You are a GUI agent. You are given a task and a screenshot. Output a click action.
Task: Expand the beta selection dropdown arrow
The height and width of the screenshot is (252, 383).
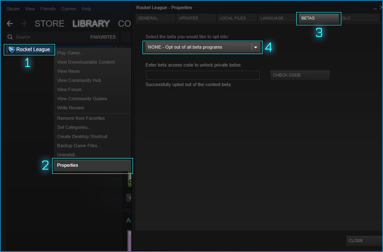click(255, 47)
